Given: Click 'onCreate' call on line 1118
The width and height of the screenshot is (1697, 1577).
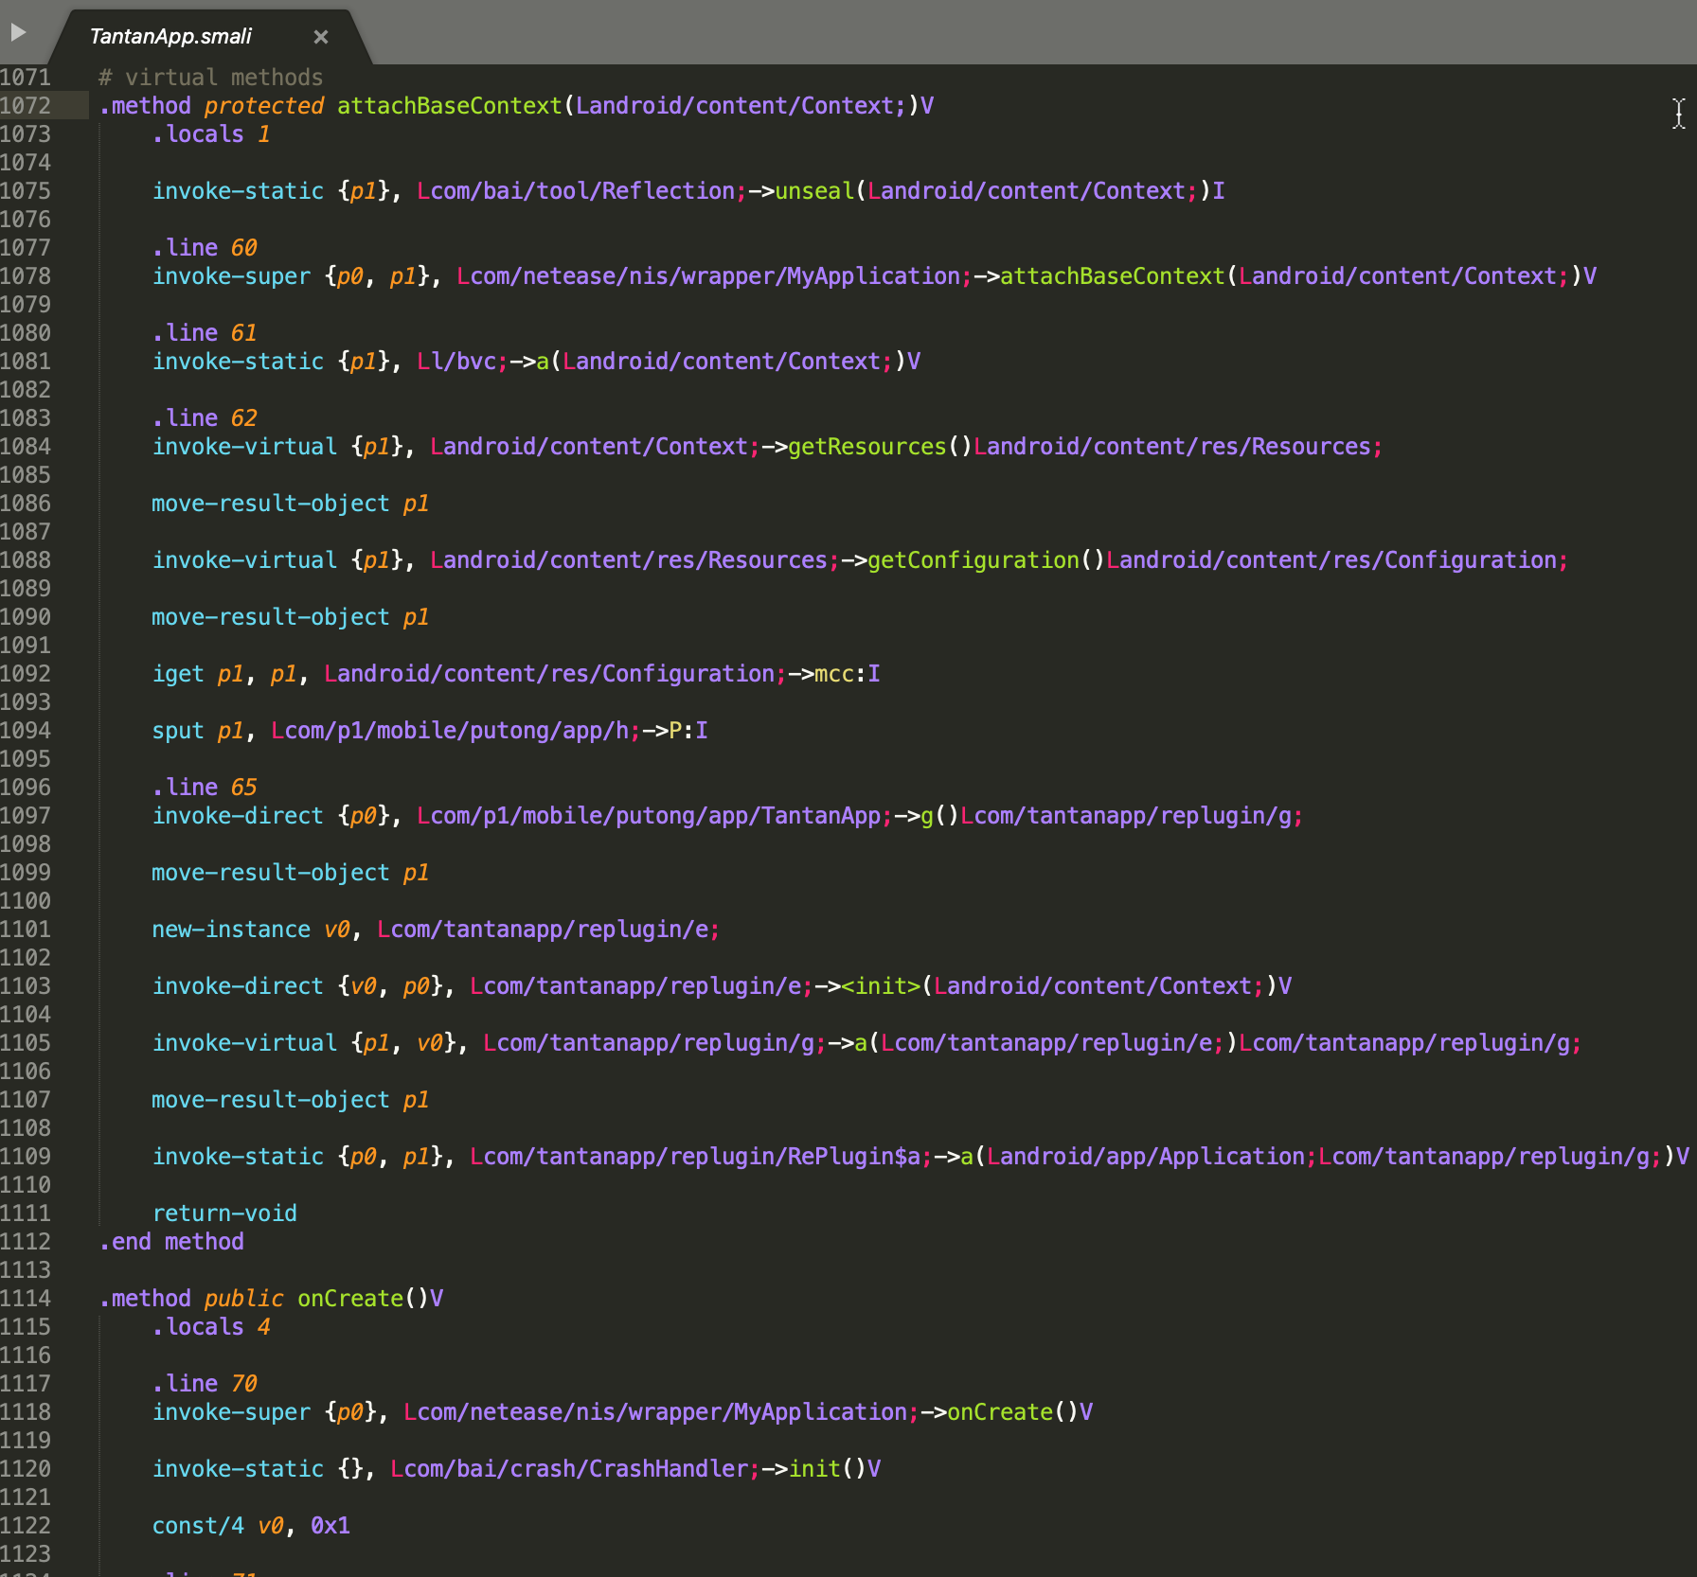Looking at the screenshot, I should [x=1000, y=1411].
